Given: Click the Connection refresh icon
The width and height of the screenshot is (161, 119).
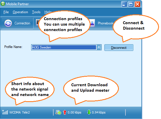Looking at the screenshot, I should pos(8,23).
